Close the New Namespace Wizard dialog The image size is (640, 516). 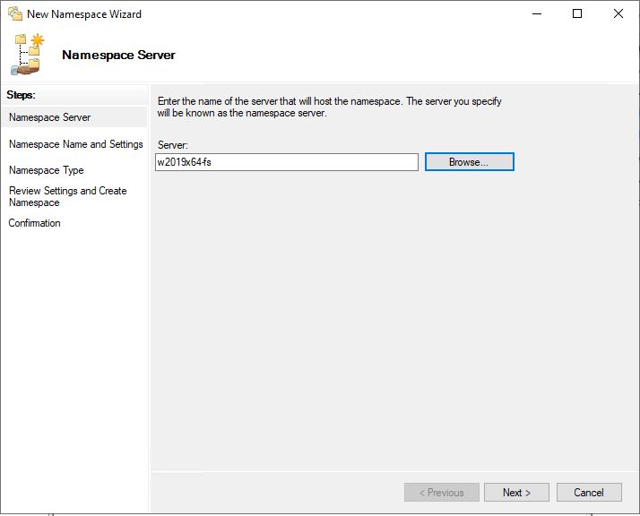tap(618, 13)
